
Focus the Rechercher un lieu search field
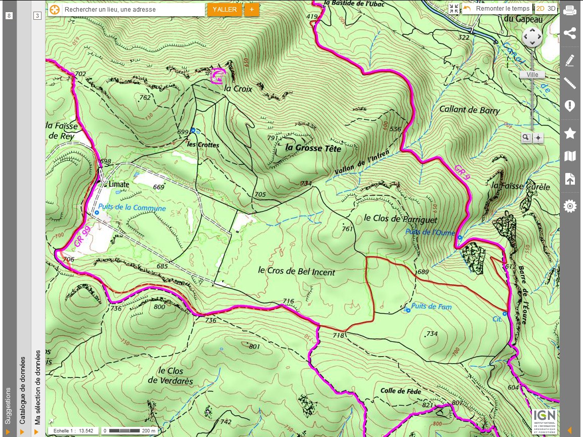pos(133,10)
